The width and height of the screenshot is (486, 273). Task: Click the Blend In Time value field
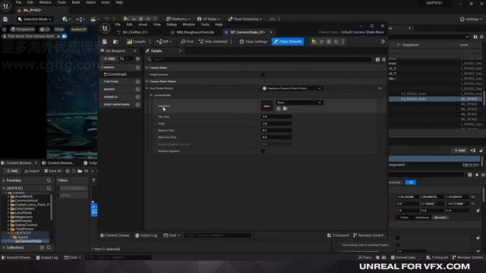[x=276, y=130]
